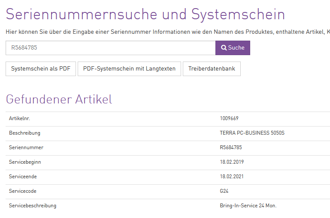Screen dimensions: 330x218
Task: Select the Artikelnr. row label
Action: [19, 118]
